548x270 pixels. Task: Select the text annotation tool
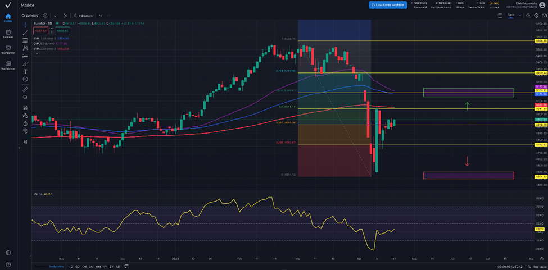[25, 71]
